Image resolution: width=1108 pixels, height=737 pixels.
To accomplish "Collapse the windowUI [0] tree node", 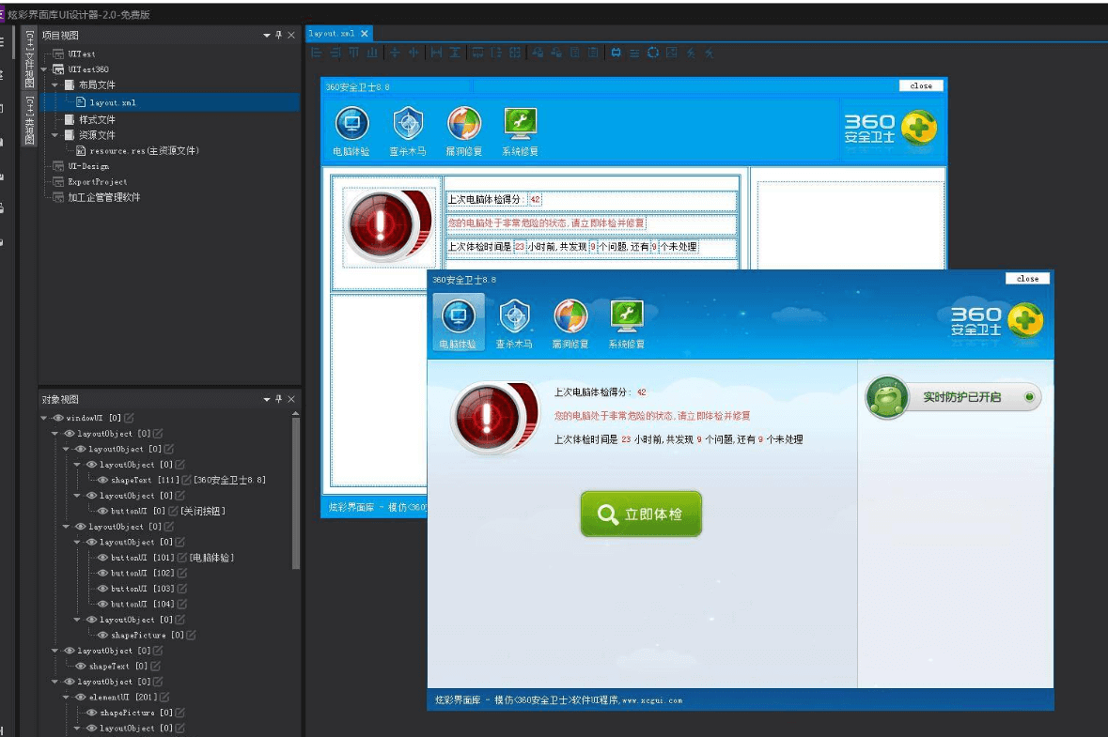I will (44, 418).
